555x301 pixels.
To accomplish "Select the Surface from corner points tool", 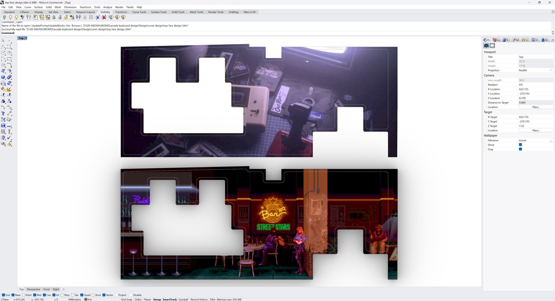I will pyautogui.click(x=3, y=71).
